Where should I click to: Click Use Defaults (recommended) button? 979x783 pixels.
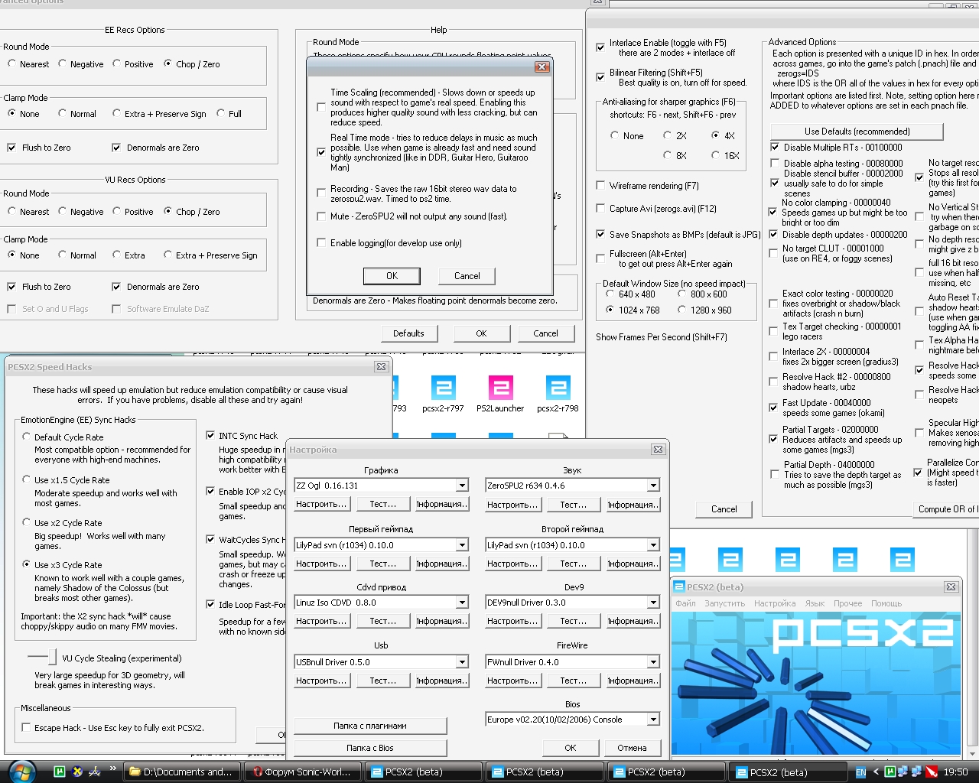coord(857,132)
